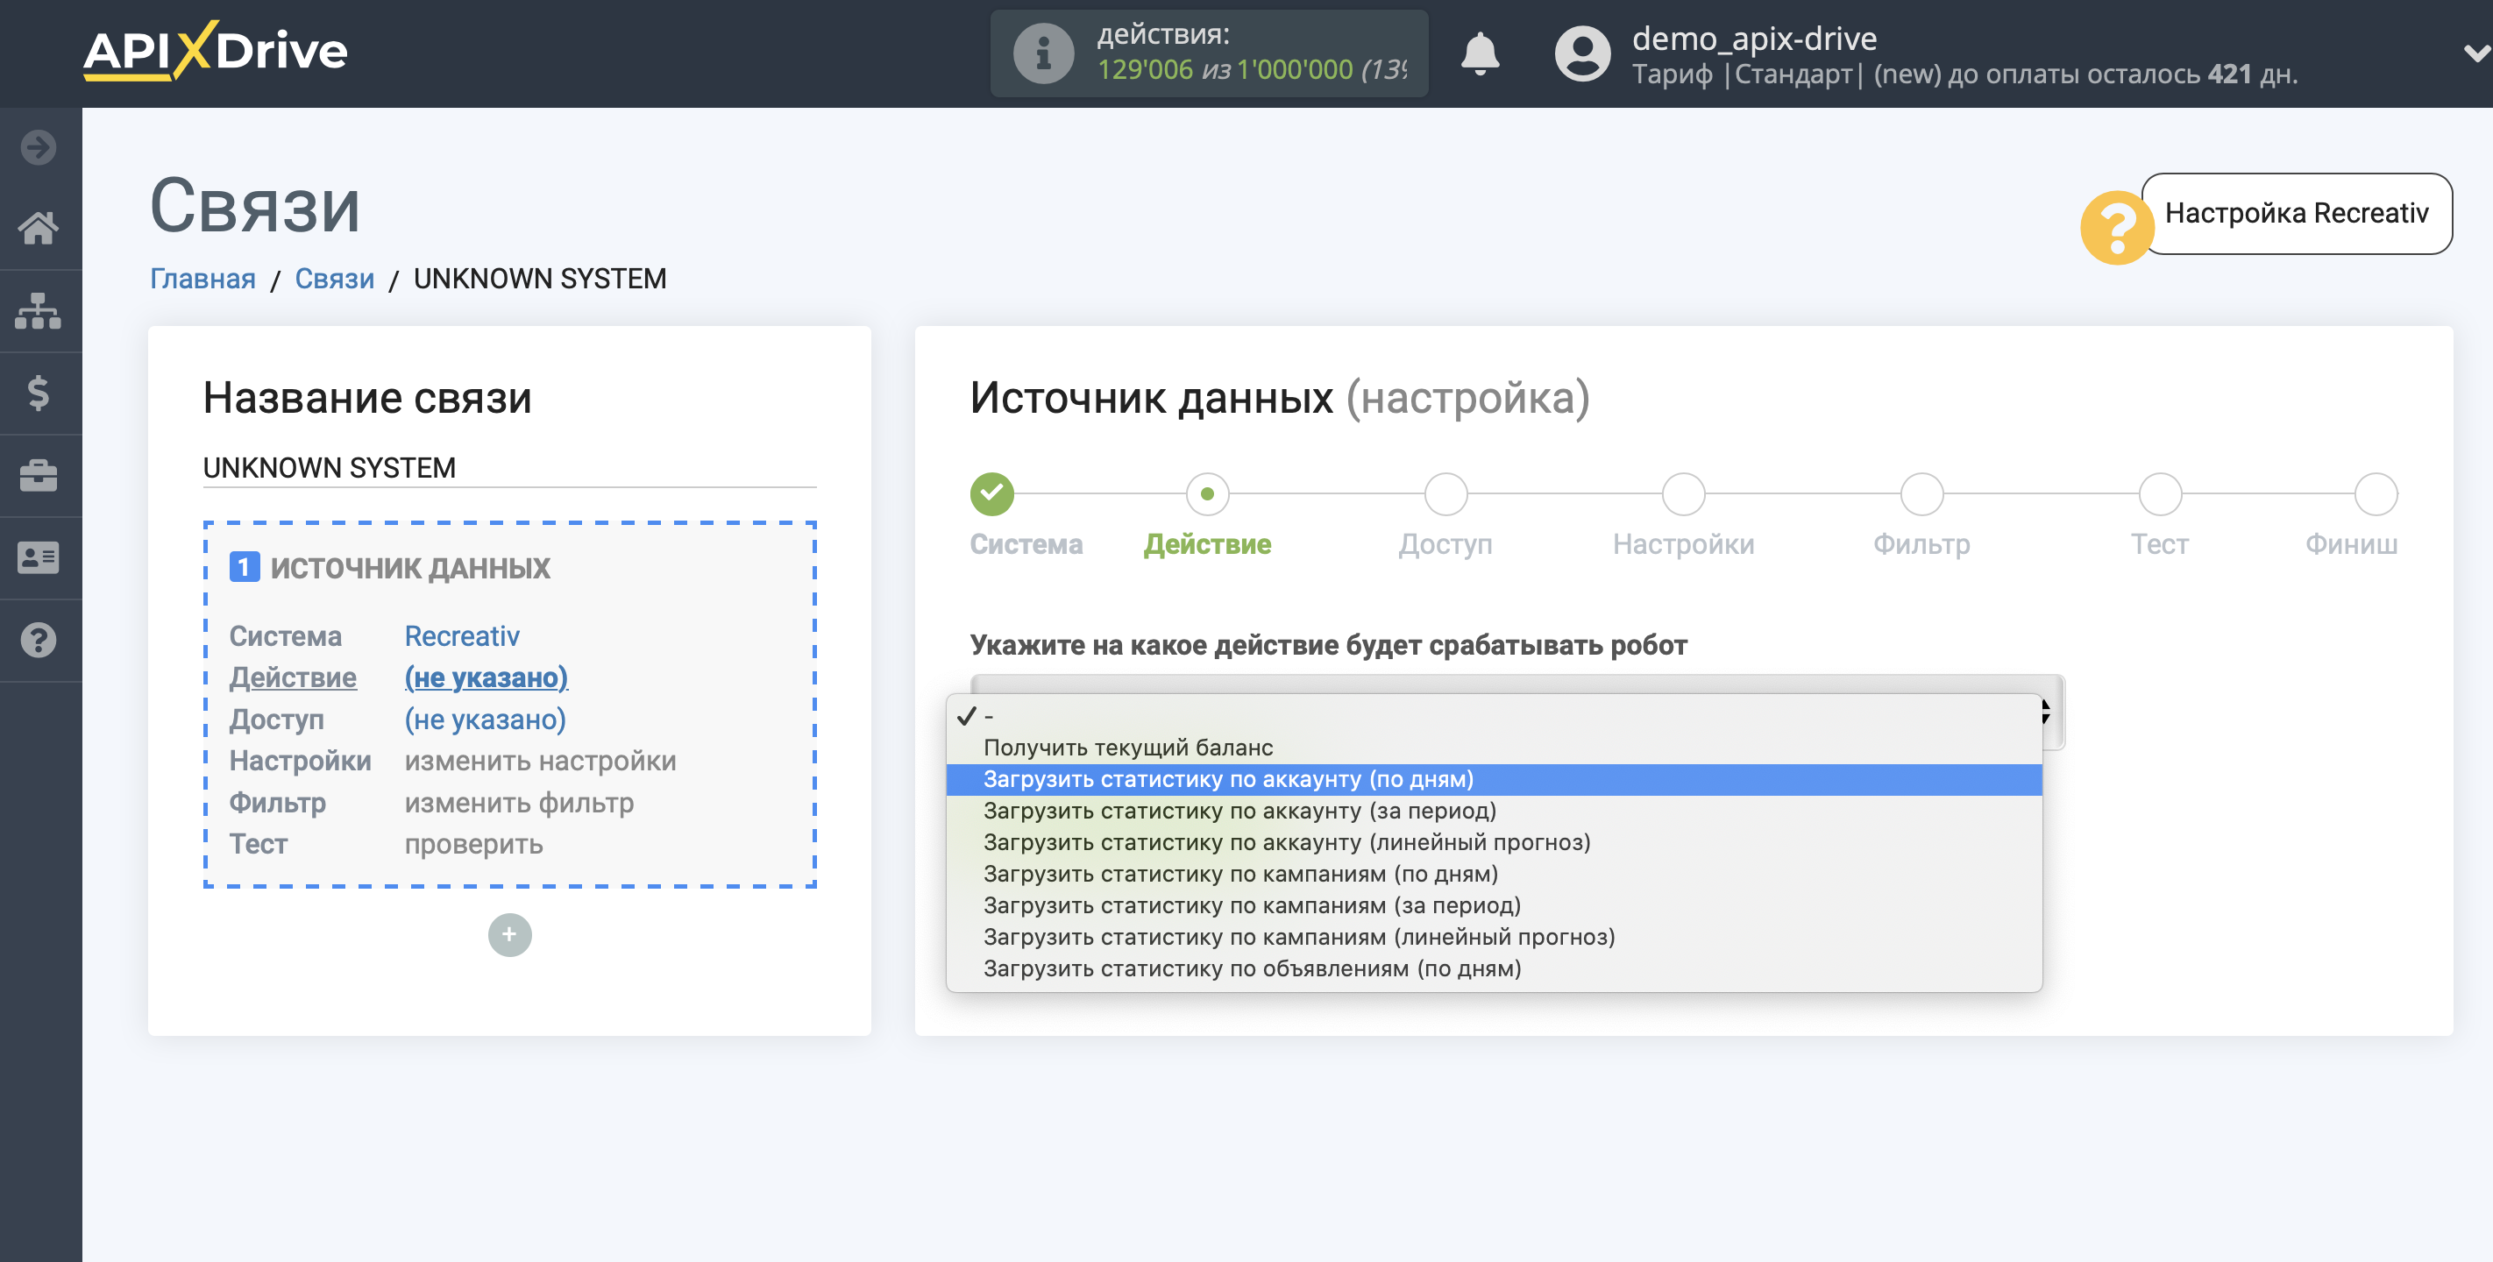
Task: Add a new block with plus icon
Action: 510,934
